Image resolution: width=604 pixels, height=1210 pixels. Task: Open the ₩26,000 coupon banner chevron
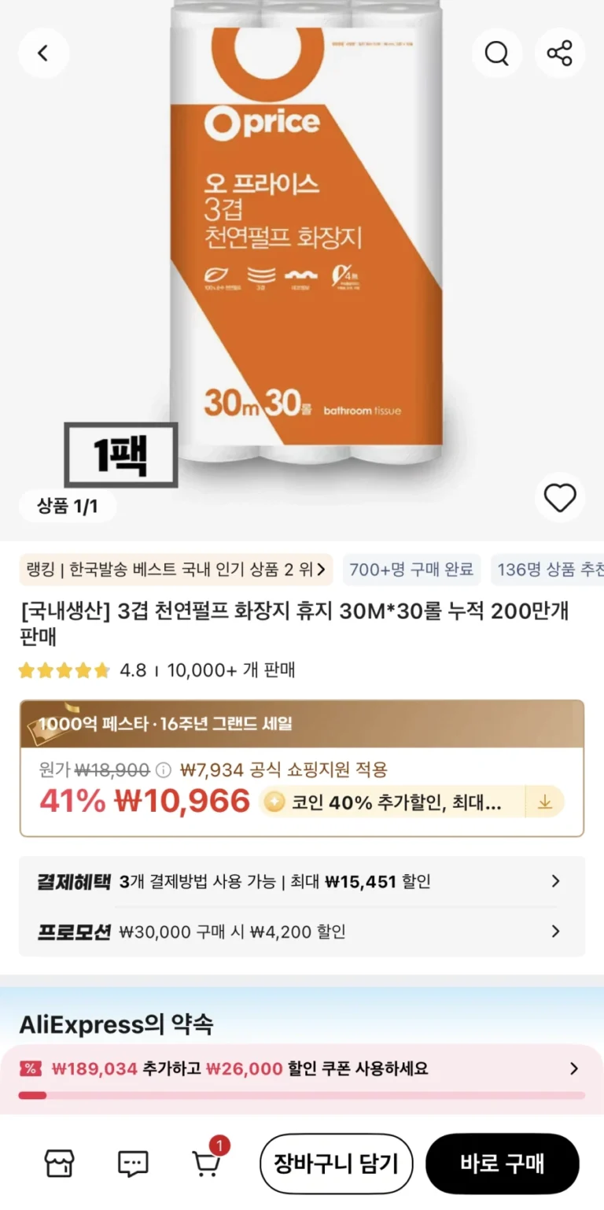point(574,1068)
